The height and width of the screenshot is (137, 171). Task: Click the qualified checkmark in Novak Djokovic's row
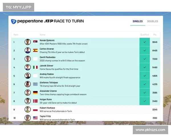[144, 42]
